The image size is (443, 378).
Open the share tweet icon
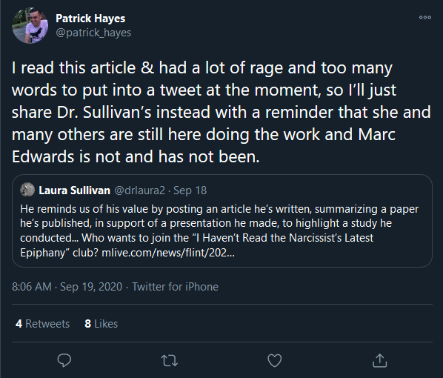pyautogui.click(x=380, y=360)
